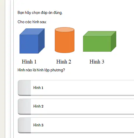Click the green rectangular box front face
134x138 pixels.
point(97,44)
